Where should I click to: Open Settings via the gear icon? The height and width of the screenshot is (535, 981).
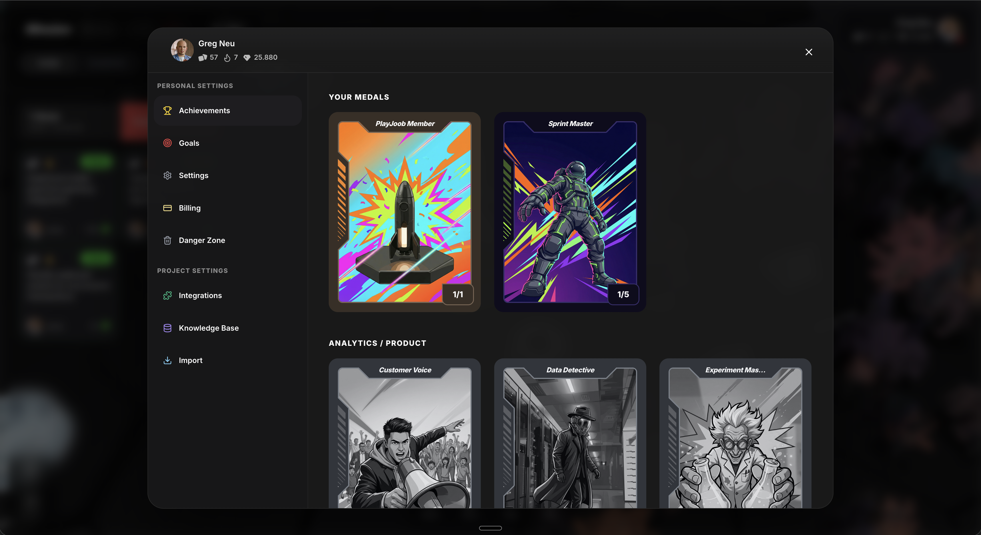(168, 175)
